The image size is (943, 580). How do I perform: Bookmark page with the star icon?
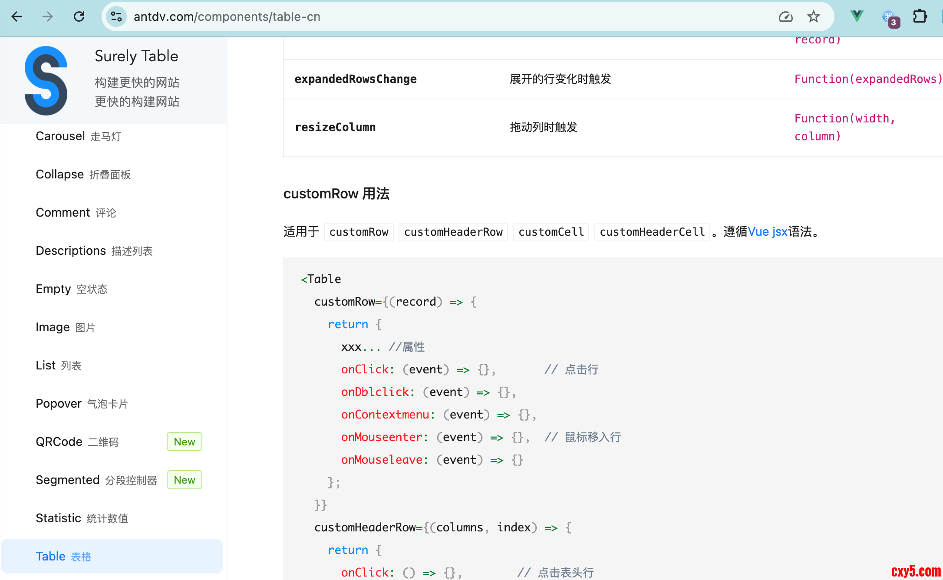pos(813,16)
